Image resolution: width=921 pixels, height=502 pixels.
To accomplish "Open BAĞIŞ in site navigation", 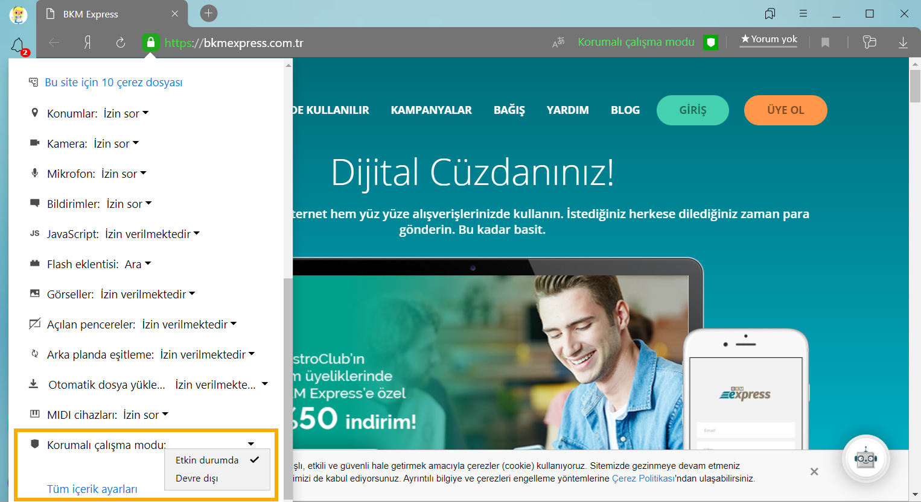I will point(509,110).
